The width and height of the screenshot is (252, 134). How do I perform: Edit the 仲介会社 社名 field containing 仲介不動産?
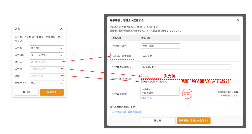pyautogui.click(x=161, y=46)
